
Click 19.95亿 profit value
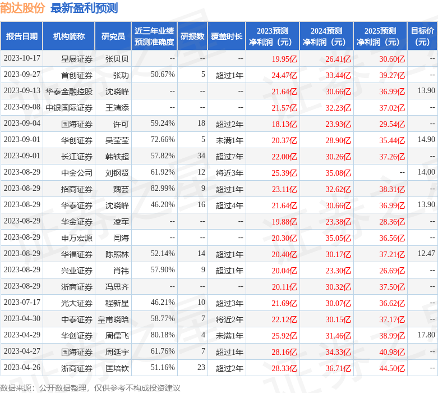pos(284,59)
